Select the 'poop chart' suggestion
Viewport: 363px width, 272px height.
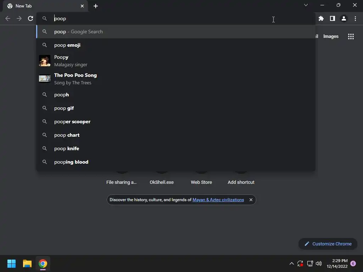[176, 135]
